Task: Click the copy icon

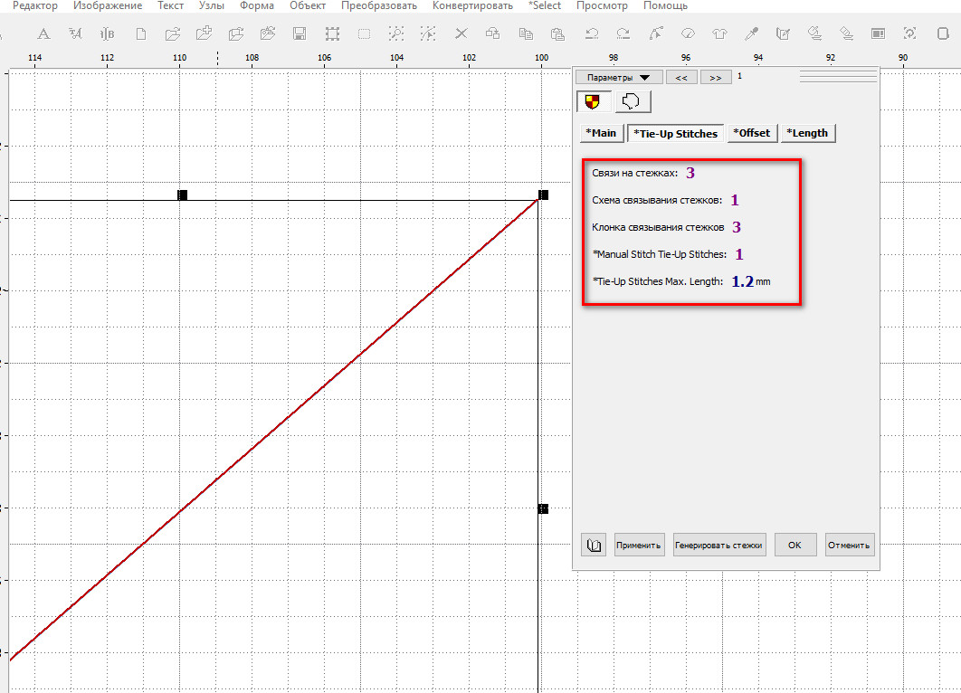Action: click(x=526, y=33)
